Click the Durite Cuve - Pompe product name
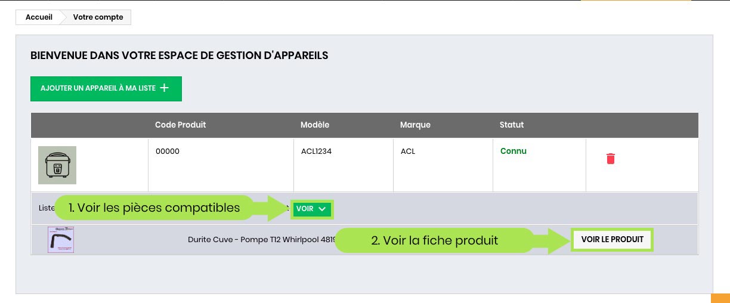This screenshot has width=730, height=303. click(x=261, y=240)
